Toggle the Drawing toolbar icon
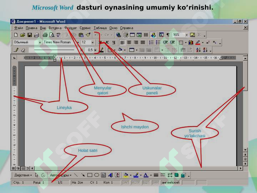This screenshot has height=193, width=257. click(x=153, y=35)
